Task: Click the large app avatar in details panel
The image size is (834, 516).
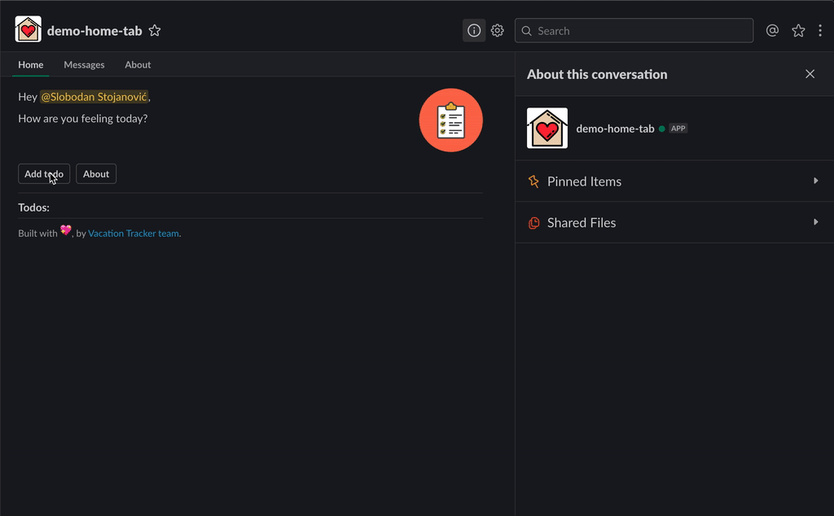Action: (x=547, y=128)
